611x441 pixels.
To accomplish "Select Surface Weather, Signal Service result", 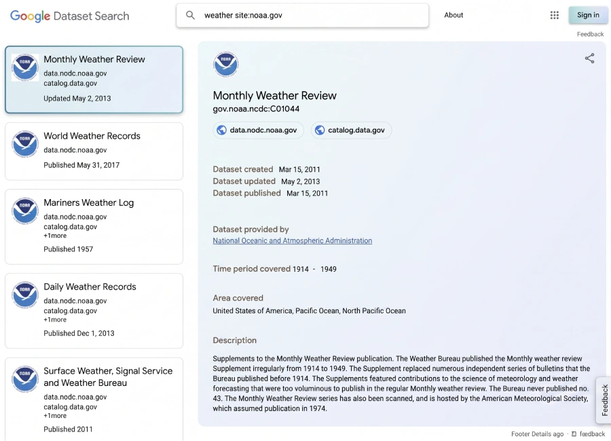I will pyautogui.click(x=94, y=400).
